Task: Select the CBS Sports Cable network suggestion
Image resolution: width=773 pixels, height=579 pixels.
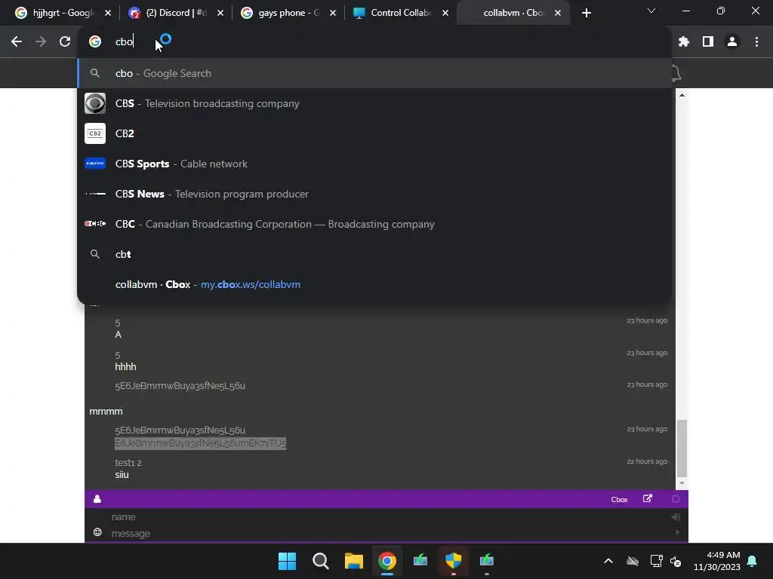Action: (374, 164)
